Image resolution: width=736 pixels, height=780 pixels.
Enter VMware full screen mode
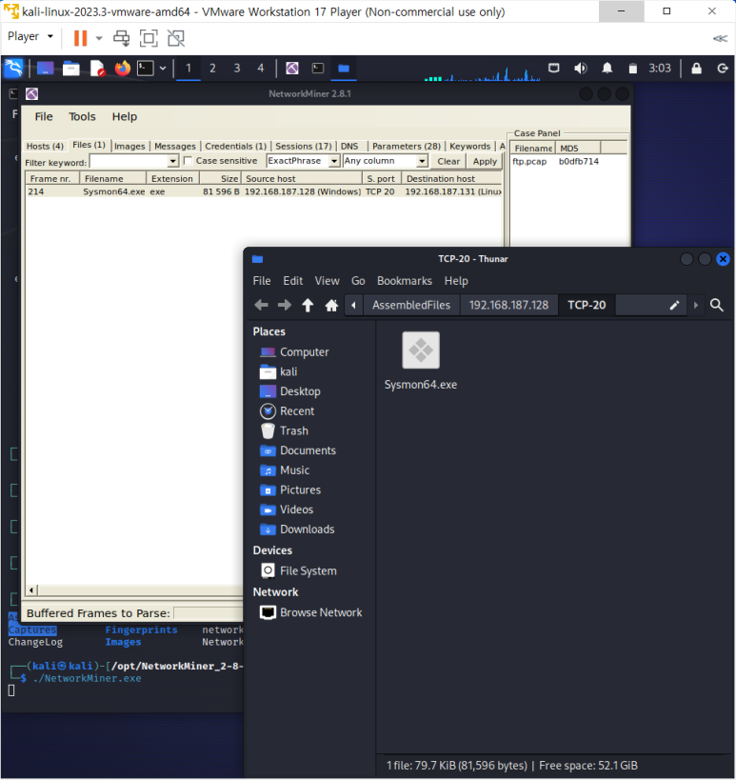[x=149, y=38]
